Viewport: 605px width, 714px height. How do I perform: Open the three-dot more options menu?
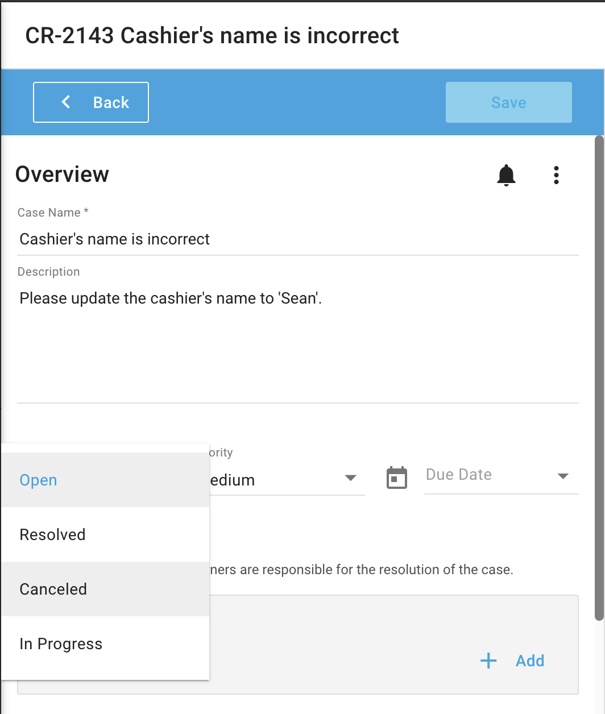[x=556, y=175]
